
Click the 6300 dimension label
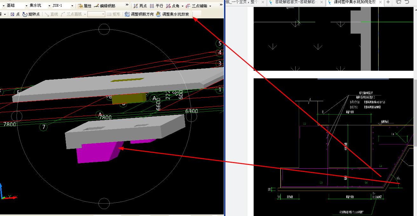pos(192,111)
